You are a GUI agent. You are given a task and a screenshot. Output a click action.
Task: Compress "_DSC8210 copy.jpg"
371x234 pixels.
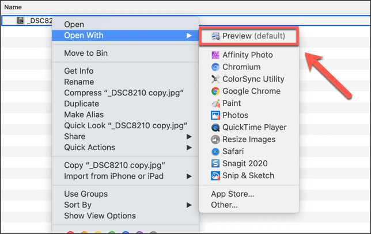[125, 93]
